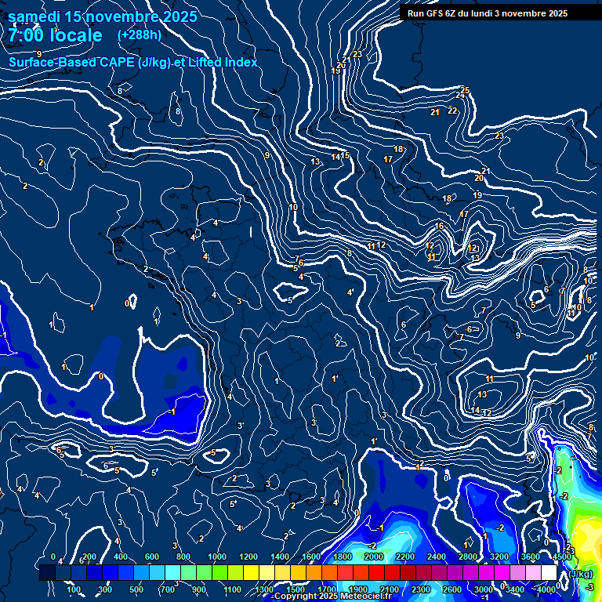Click the '3200' legend label

coord(499,557)
